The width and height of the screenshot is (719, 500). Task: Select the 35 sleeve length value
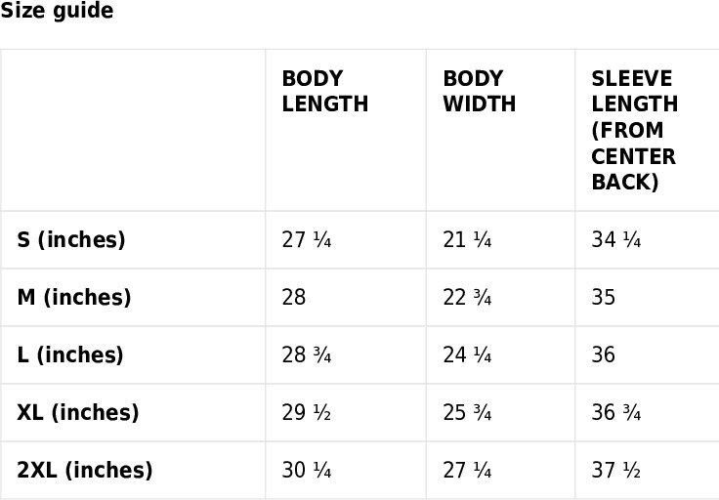pyautogui.click(x=603, y=298)
